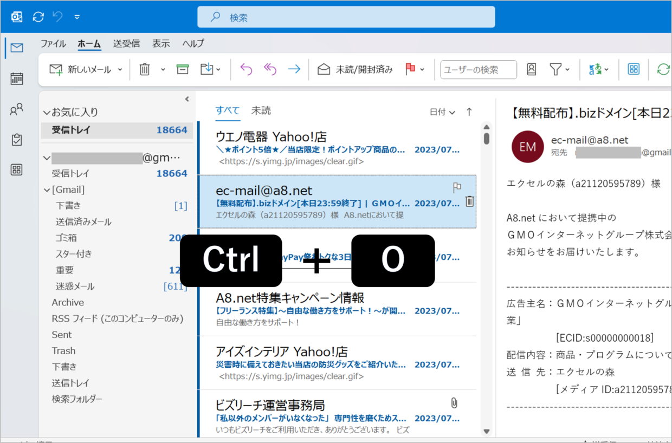Click the Translate icon in ribbon

[596, 69]
